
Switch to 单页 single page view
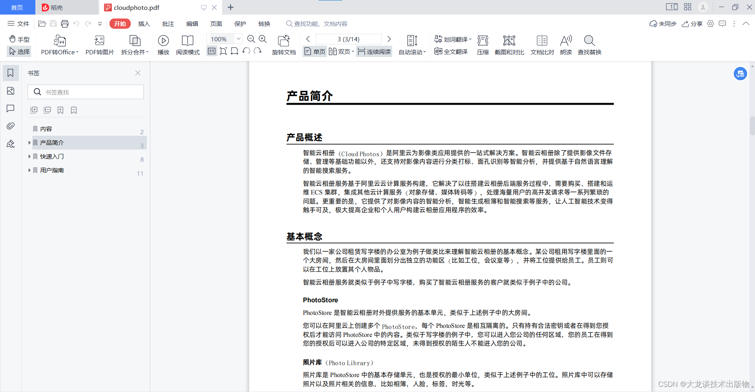(315, 52)
